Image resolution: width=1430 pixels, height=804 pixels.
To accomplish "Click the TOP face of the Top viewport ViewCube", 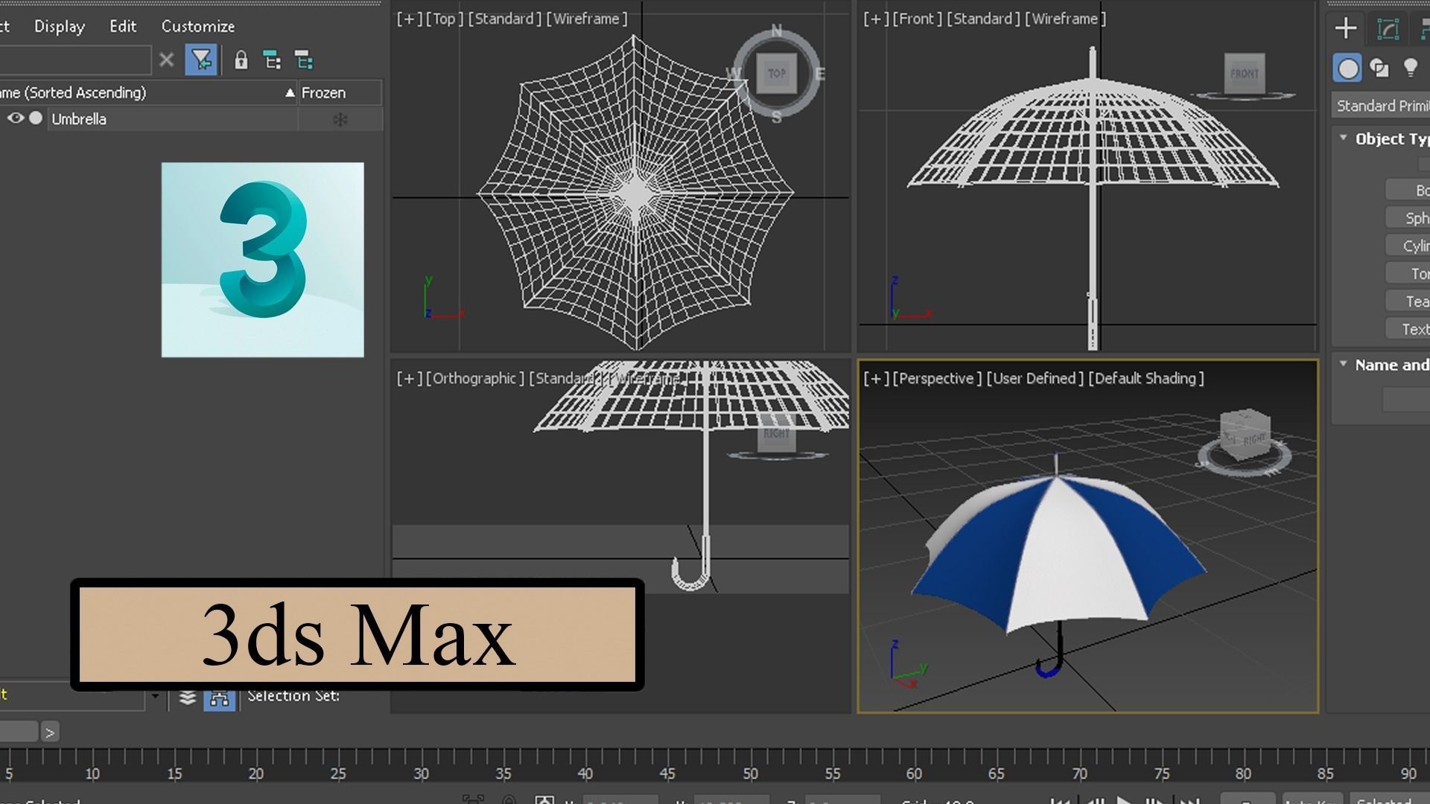I will click(777, 73).
